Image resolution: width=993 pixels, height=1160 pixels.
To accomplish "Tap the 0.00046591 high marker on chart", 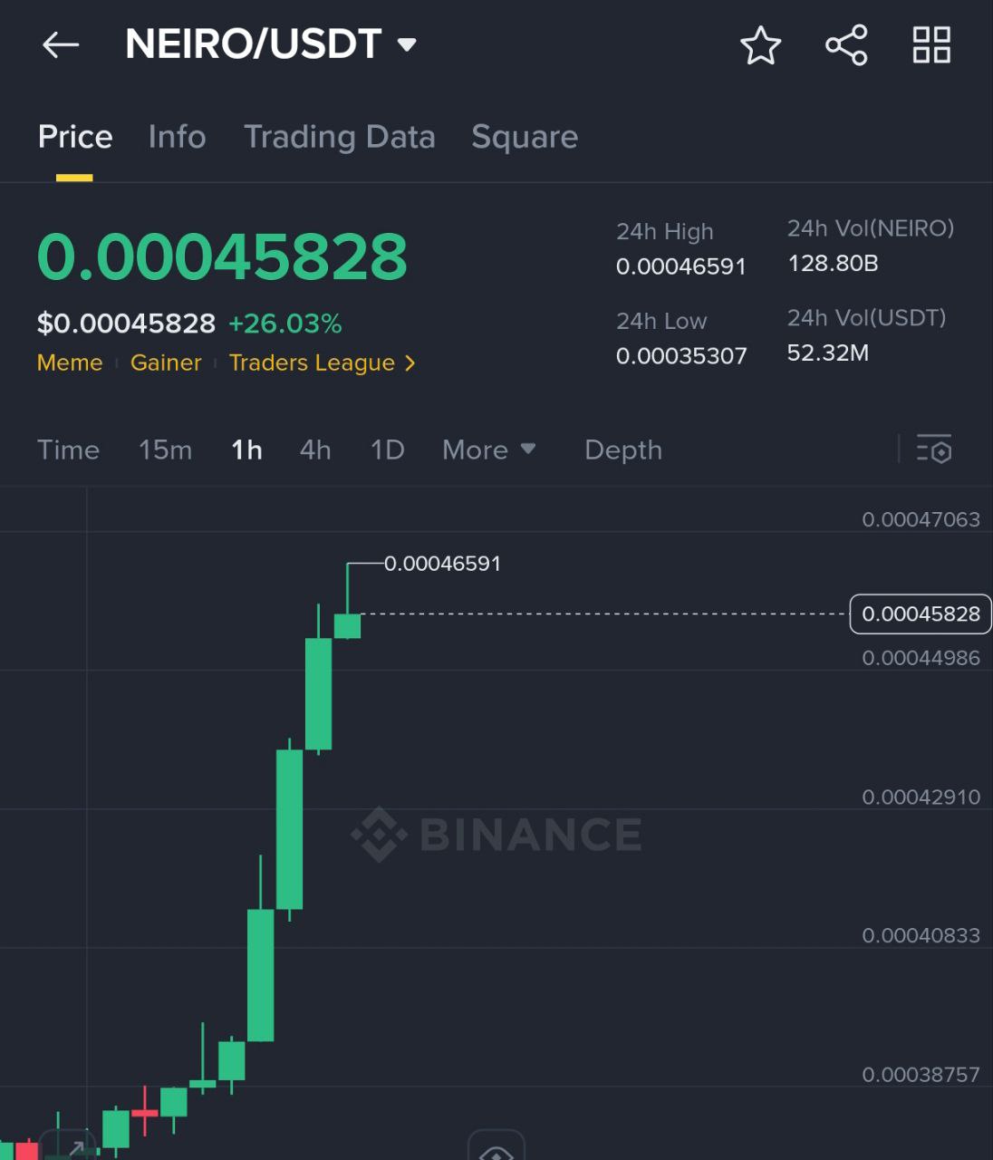I will pos(442,564).
